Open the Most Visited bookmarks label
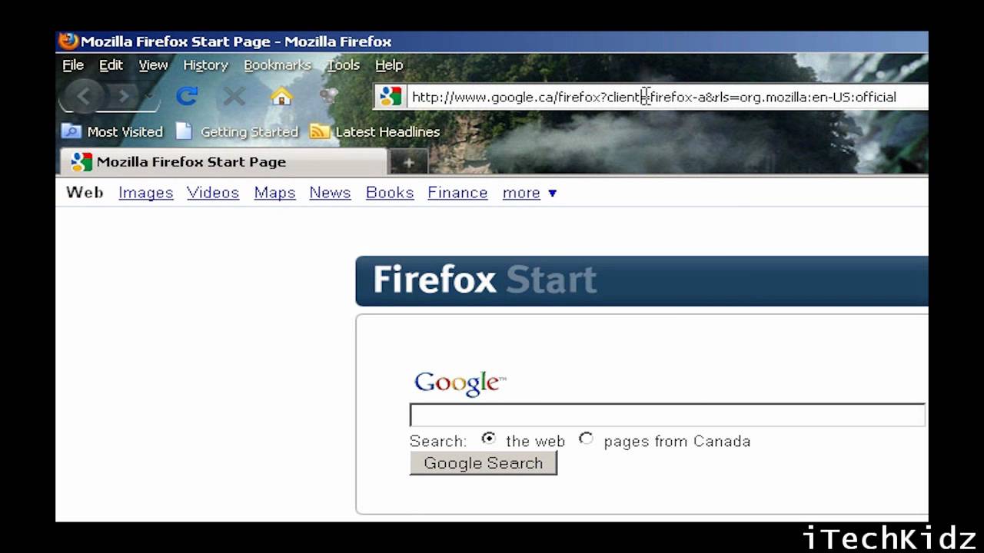984x553 pixels. pos(125,132)
